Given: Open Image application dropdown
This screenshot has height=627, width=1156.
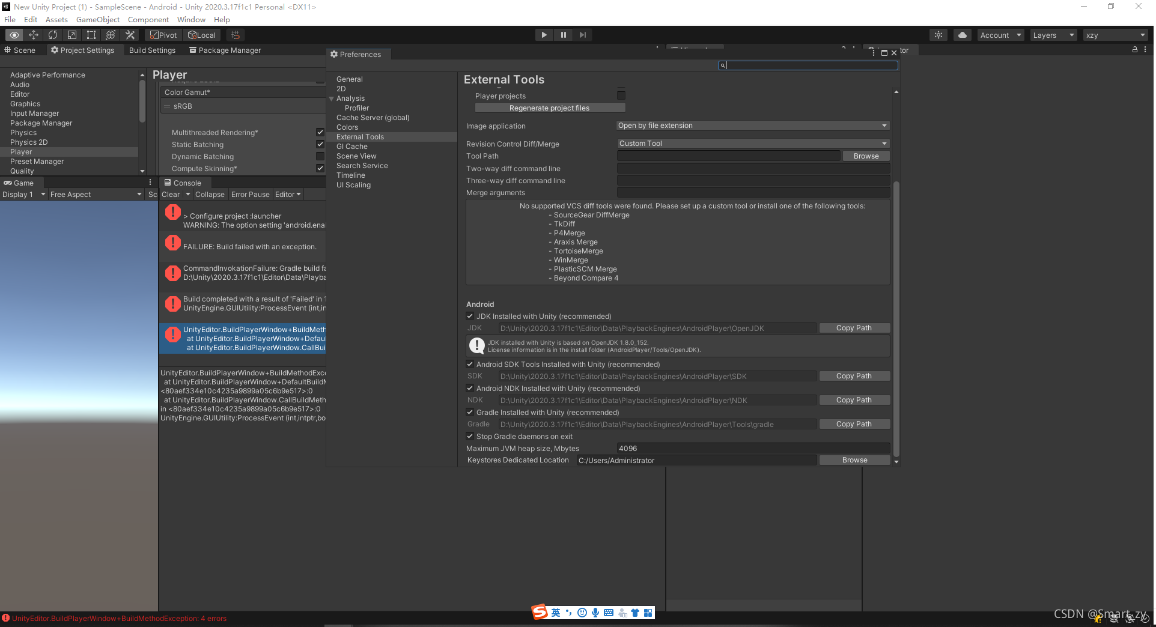Looking at the screenshot, I should pos(753,126).
